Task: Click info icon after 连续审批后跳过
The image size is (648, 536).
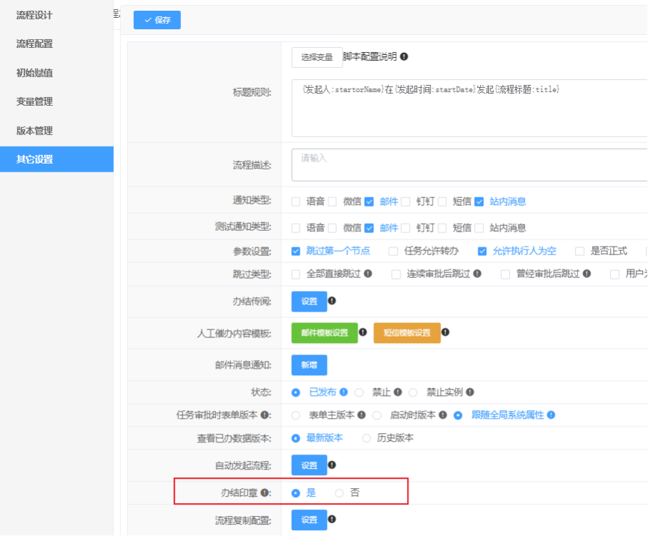Action: 477,274
